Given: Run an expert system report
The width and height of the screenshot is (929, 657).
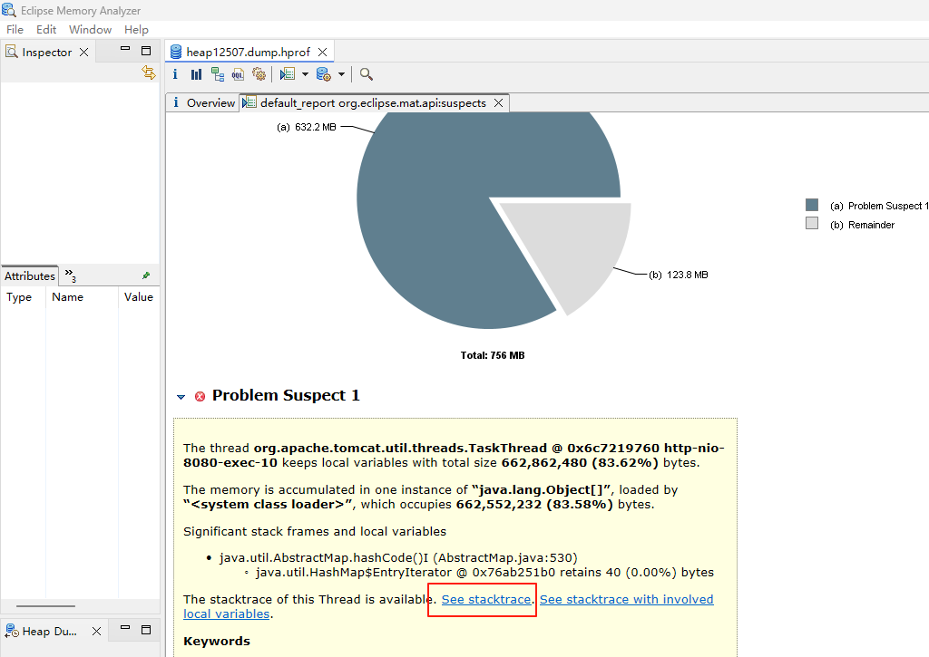Looking at the screenshot, I should [x=288, y=74].
